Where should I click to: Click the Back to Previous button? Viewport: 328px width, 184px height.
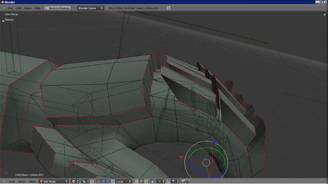(57, 8)
